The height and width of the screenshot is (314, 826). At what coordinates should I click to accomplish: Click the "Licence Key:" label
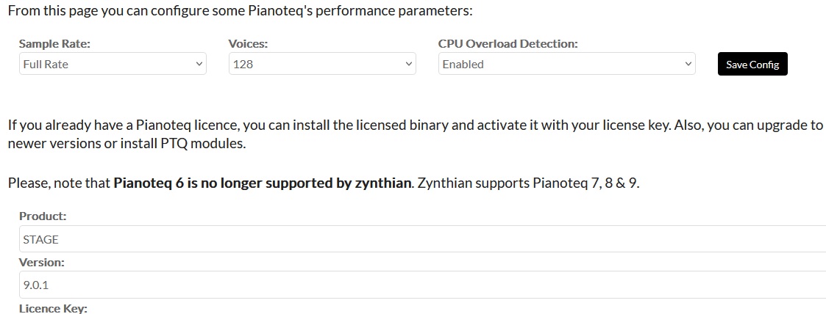click(x=53, y=308)
